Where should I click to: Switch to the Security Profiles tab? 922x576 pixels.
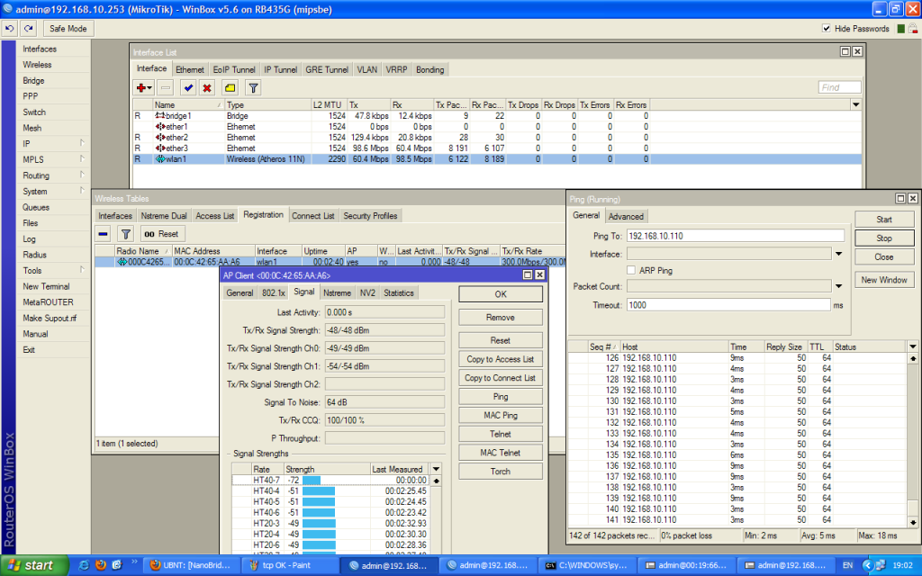[x=371, y=216]
